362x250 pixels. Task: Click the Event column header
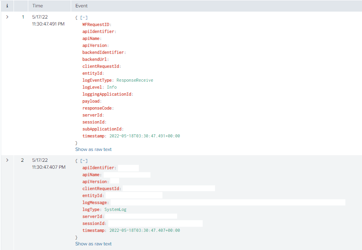pos(82,6)
